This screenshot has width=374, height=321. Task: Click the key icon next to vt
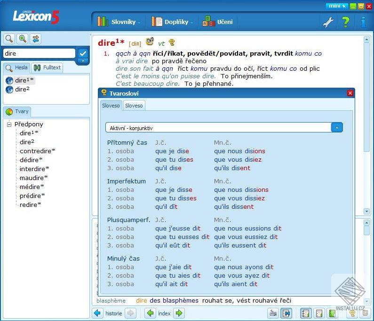point(172,42)
